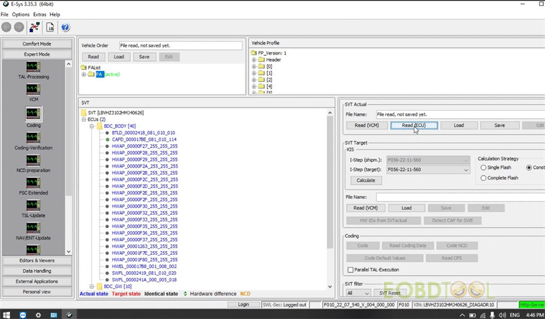Open the External Applications section

[x=37, y=281]
